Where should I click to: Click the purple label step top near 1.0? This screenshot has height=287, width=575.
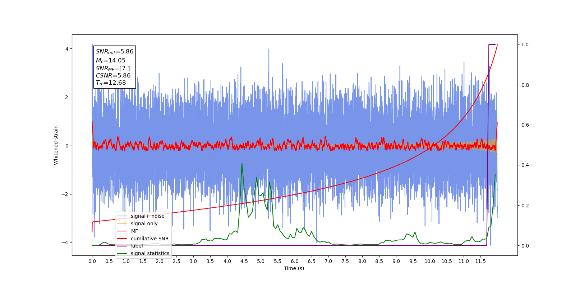click(492, 44)
